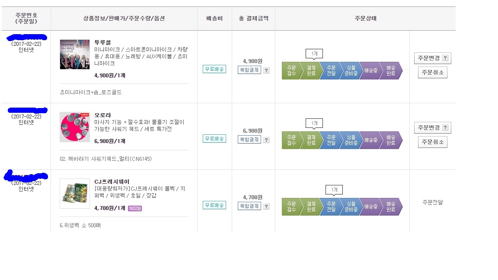Click the help icon beside 복합결제 for CJ프레시웨이 order
The image size is (498, 280).
(266, 206)
